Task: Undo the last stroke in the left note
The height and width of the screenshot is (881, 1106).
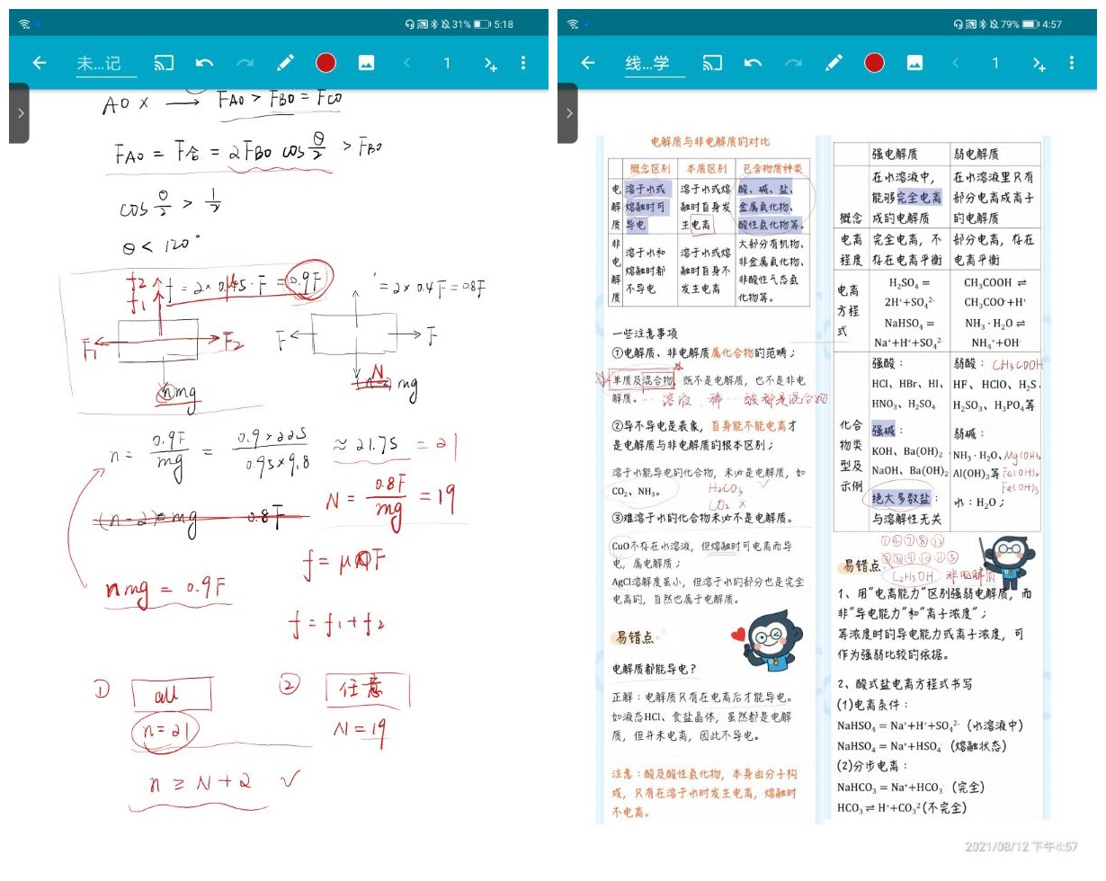Action: [x=207, y=63]
